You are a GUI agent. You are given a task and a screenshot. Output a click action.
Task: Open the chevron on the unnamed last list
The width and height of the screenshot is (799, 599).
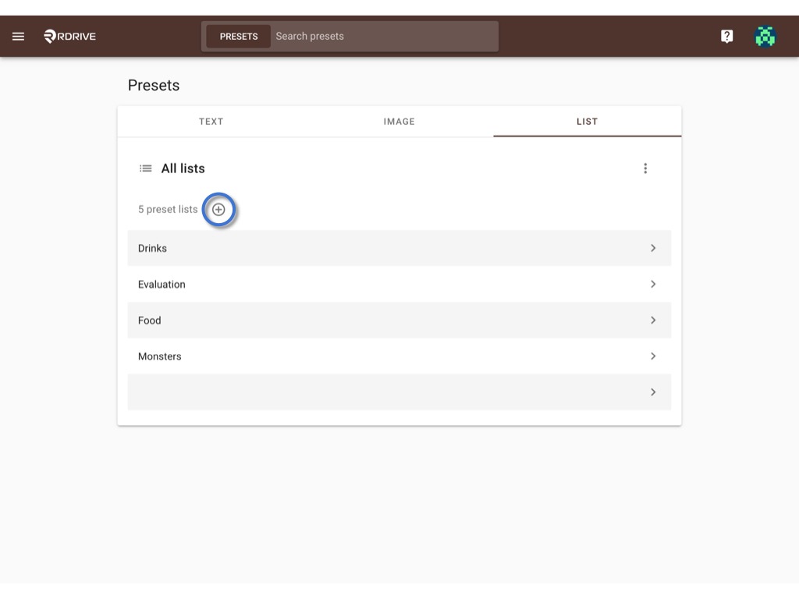click(x=653, y=392)
